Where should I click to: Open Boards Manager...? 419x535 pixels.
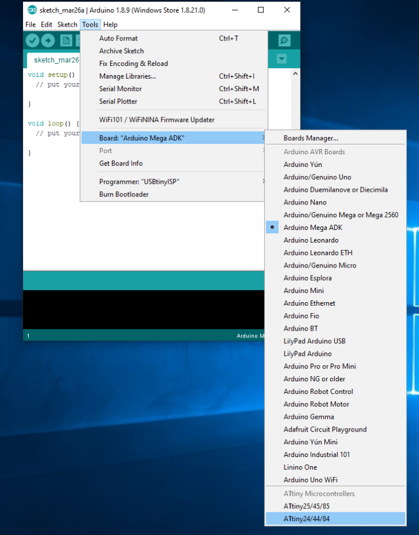[335, 138]
